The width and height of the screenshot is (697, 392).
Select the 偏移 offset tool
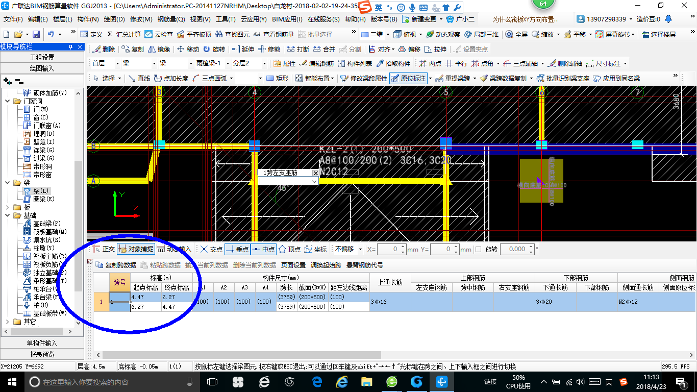(x=409, y=49)
